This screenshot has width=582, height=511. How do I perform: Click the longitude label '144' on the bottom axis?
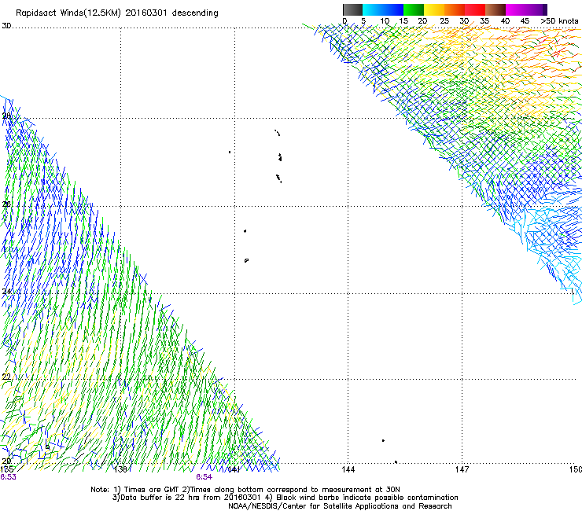pyautogui.click(x=348, y=469)
